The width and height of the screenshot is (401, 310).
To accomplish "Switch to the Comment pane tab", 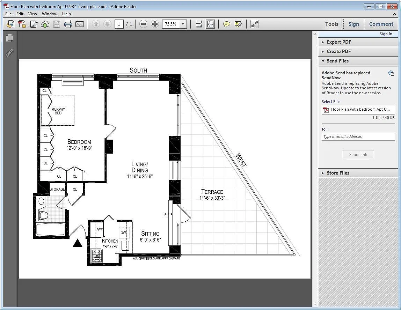I will point(381,24).
